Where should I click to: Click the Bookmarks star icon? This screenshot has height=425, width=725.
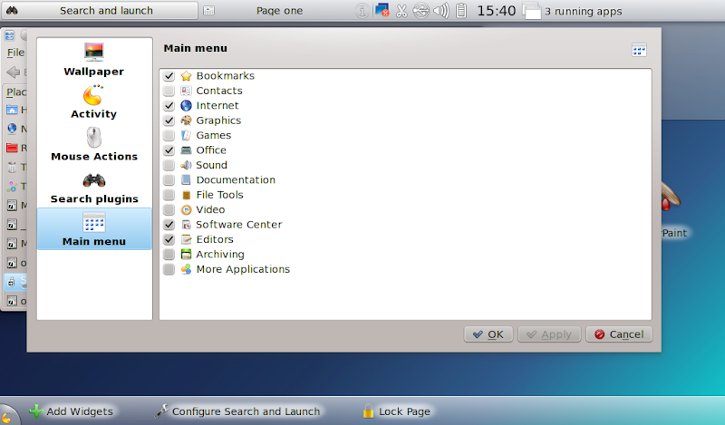[186, 76]
